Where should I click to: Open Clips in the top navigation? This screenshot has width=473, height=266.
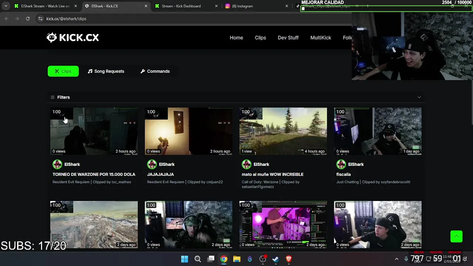coord(260,38)
